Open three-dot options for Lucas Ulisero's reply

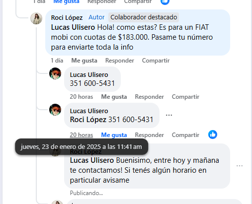pyautogui.click(x=169, y=115)
